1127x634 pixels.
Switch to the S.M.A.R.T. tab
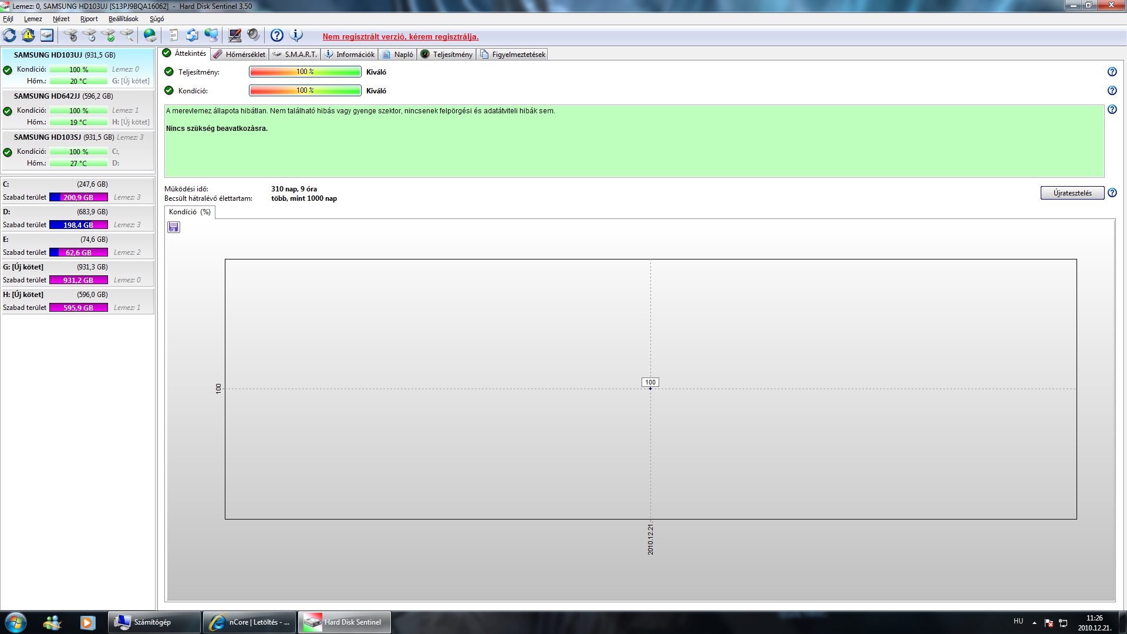pyautogui.click(x=295, y=55)
